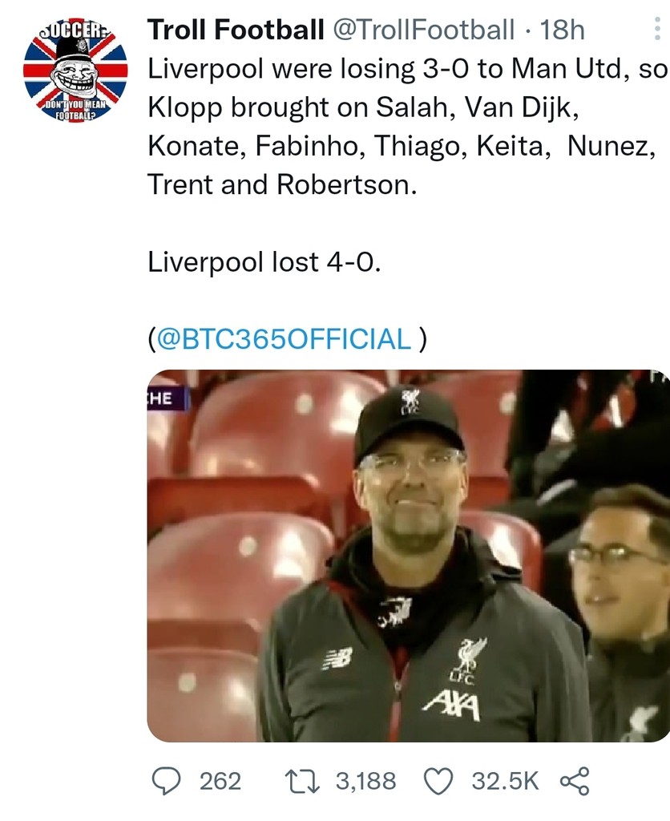
Task: Click the reply speech bubble icon
Action: pos(166,780)
